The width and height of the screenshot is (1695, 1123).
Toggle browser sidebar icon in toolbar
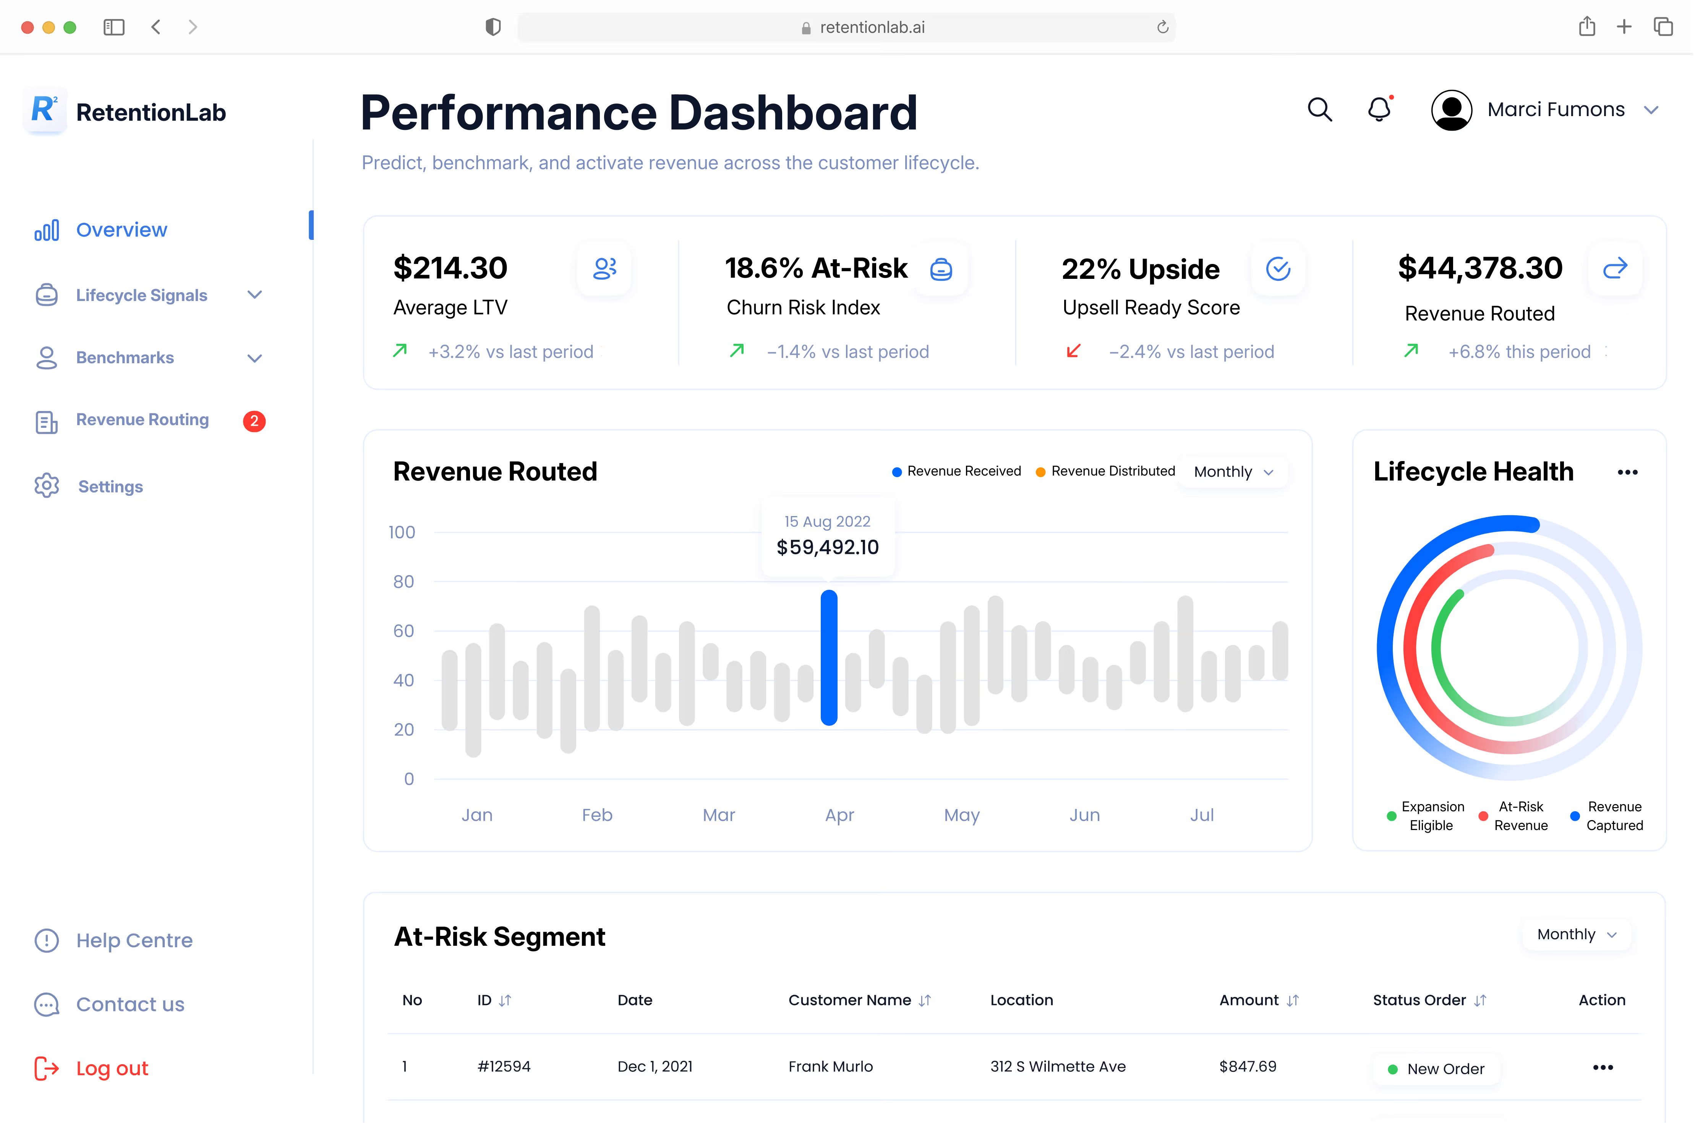114,27
